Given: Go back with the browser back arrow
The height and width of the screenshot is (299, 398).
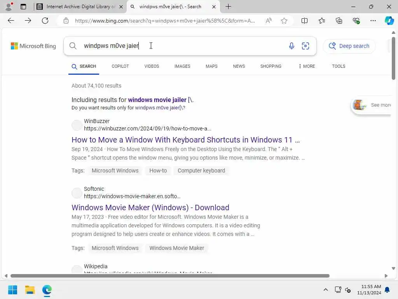Looking at the screenshot, I should (x=10, y=21).
